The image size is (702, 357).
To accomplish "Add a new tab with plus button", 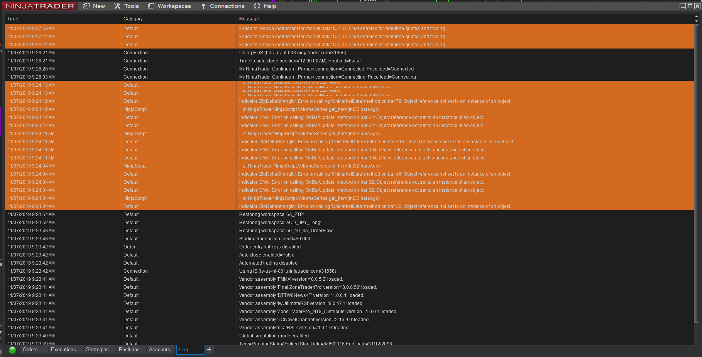I will (209, 349).
